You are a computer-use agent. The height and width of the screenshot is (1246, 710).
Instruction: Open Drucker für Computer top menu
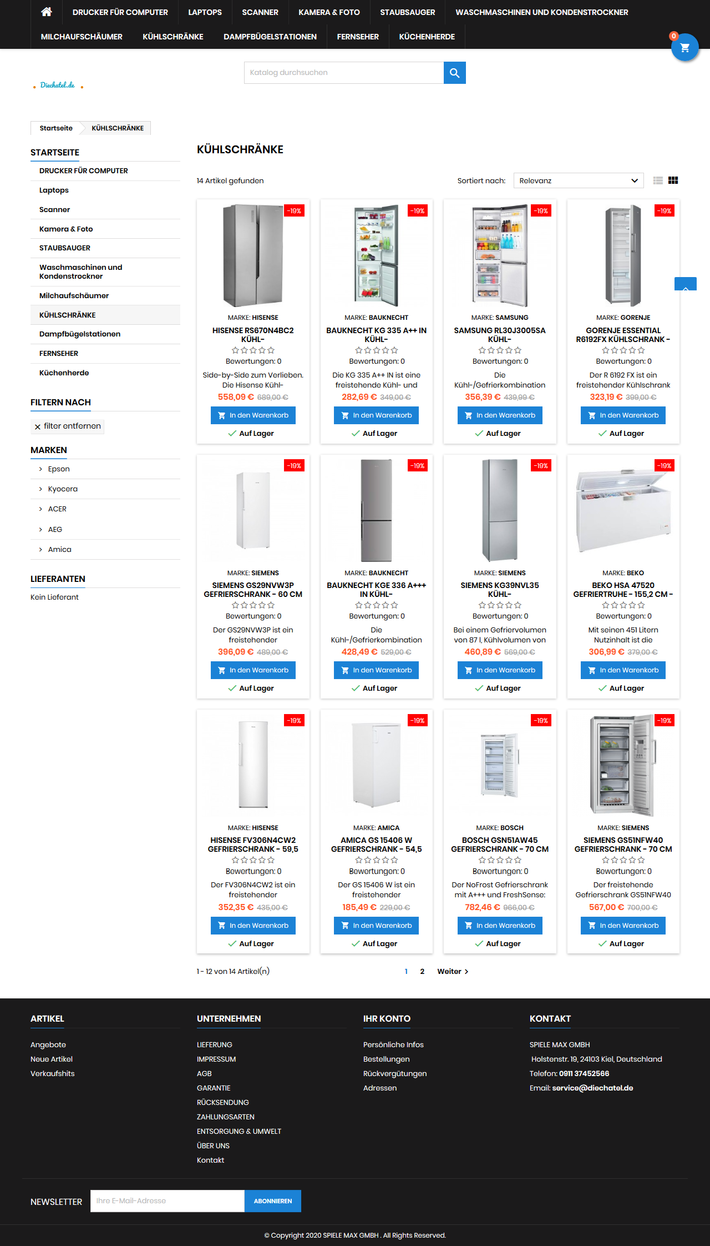pyautogui.click(x=120, y=12)
